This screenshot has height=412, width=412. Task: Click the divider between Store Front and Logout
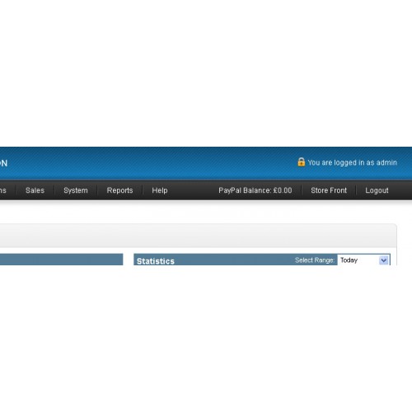click(356, 190)
